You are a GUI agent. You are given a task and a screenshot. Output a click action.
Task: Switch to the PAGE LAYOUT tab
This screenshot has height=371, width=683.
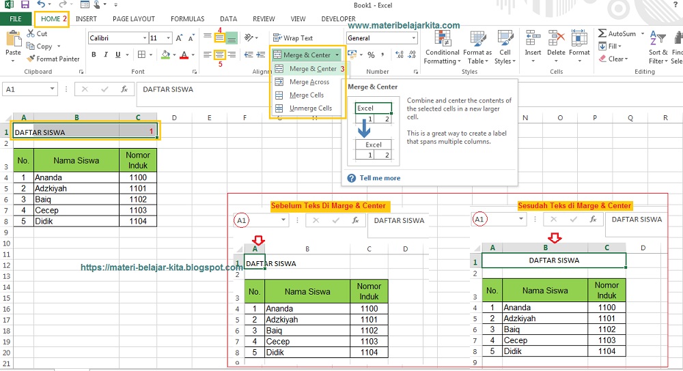134,18
